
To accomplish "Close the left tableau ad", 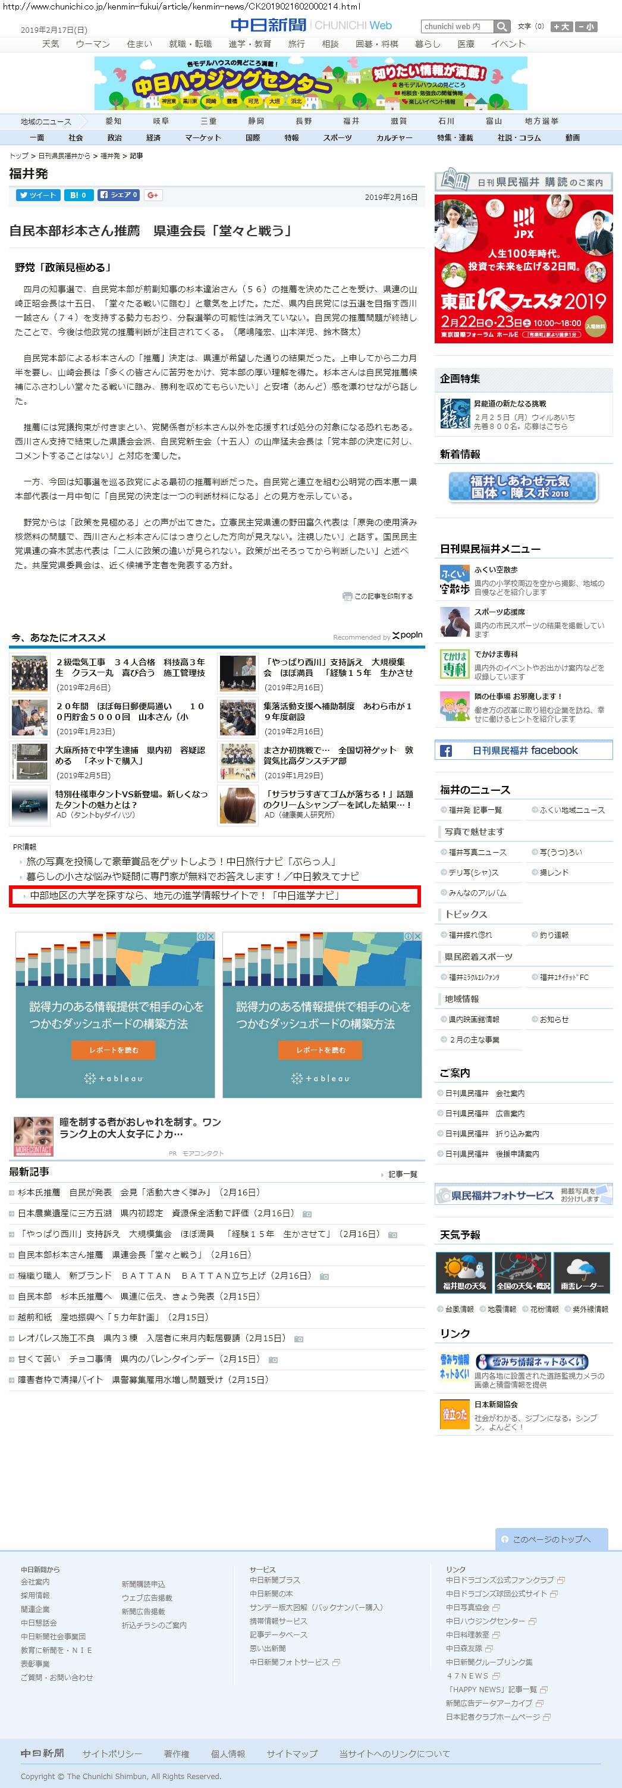I will tap(211, 937).
